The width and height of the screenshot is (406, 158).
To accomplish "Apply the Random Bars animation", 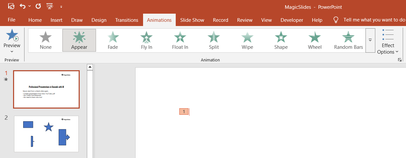I will pos(349,41).
